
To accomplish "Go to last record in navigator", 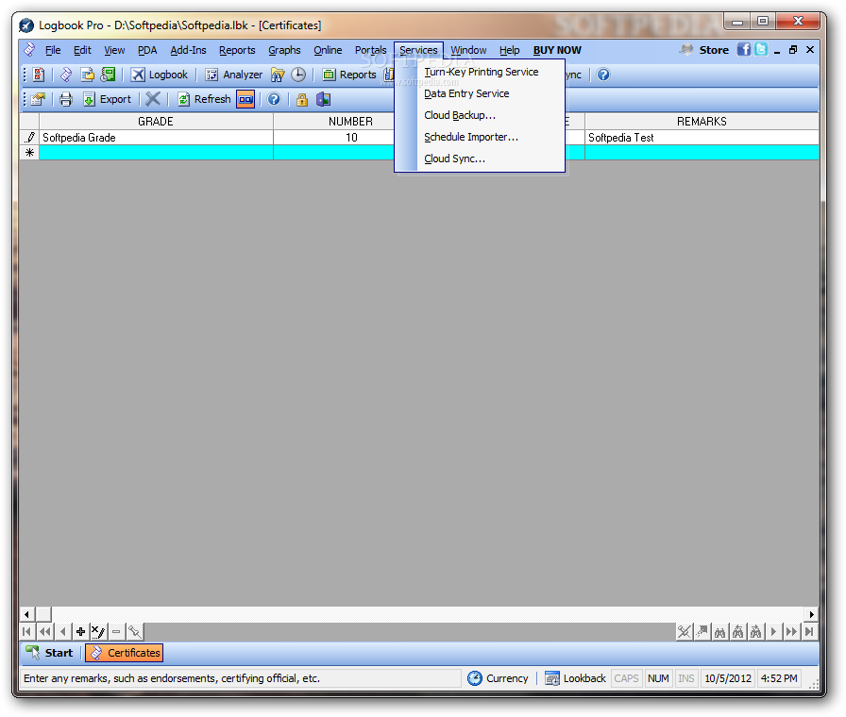I will [x=809, y=631].
